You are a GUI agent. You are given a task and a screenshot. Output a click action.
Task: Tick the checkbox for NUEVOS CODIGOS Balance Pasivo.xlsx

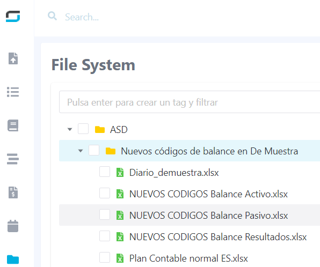coord(105,214)
